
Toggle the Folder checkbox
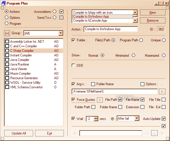(x=73, y=40)
